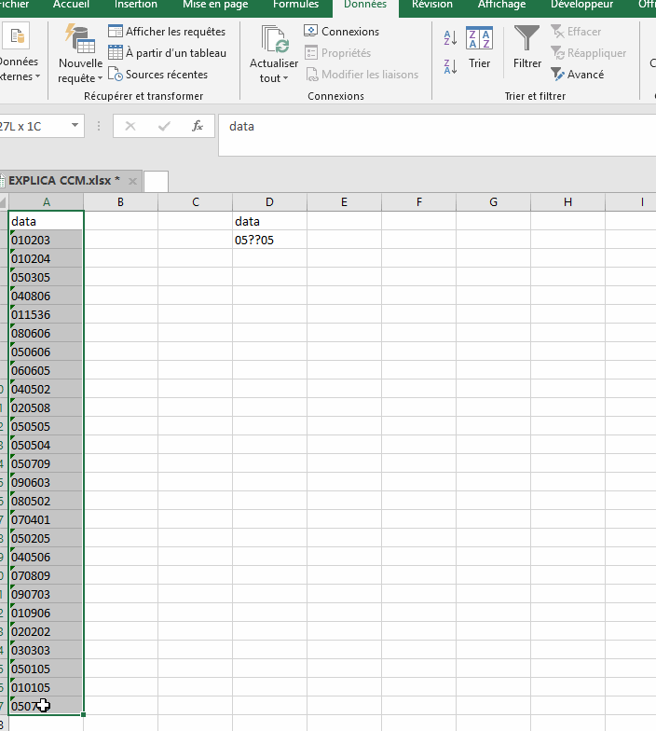Switch to the Formules tab
Viewport: 656px width, 731px height.
296,5
